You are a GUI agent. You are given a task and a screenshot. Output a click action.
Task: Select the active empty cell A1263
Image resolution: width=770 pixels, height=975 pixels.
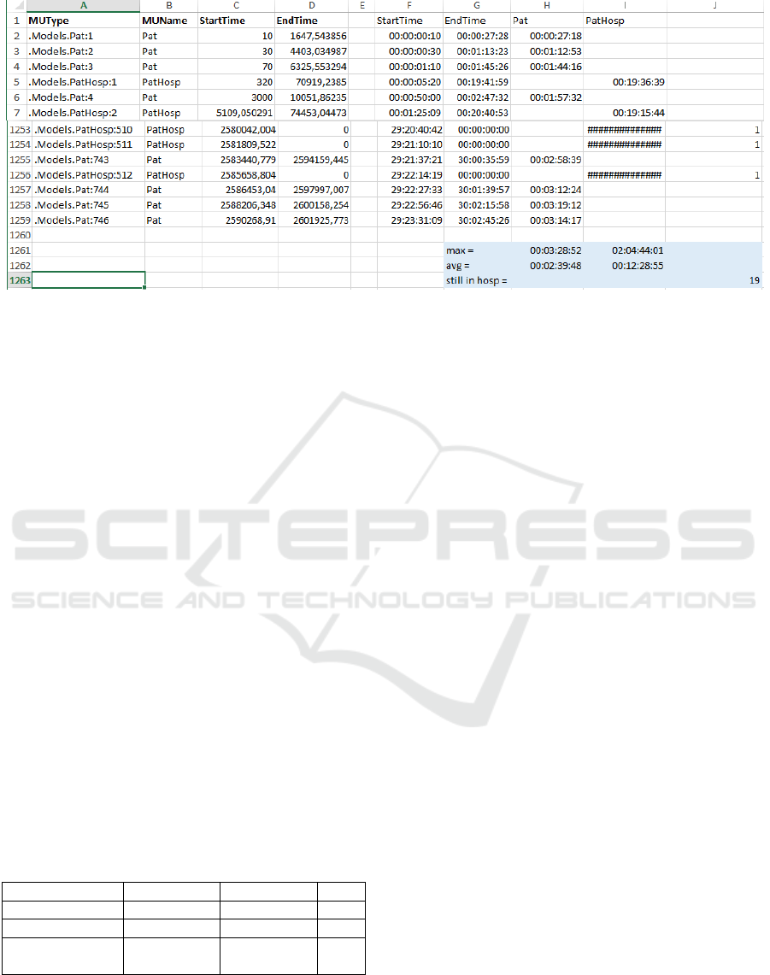[88, 280]
